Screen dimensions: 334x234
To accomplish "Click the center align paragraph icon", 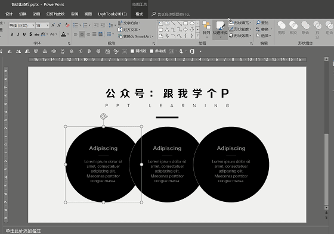I will coord(82,35).
